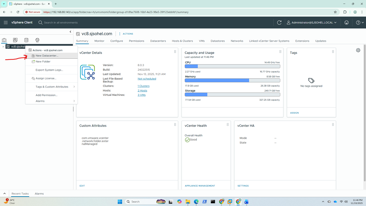The image size is (366, 206).
Task: Collapse the left navigation pane
Action: click(x=70, y=32)
